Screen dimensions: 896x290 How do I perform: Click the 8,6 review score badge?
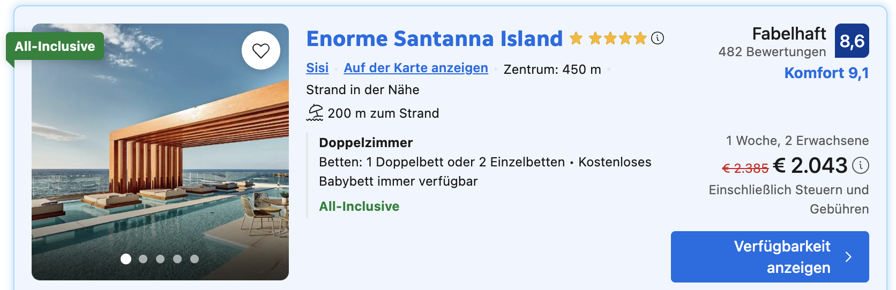click(852, 41)
